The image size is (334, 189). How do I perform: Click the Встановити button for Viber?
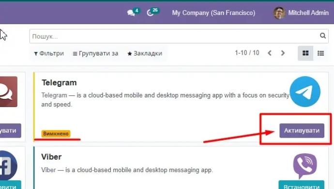302,185
